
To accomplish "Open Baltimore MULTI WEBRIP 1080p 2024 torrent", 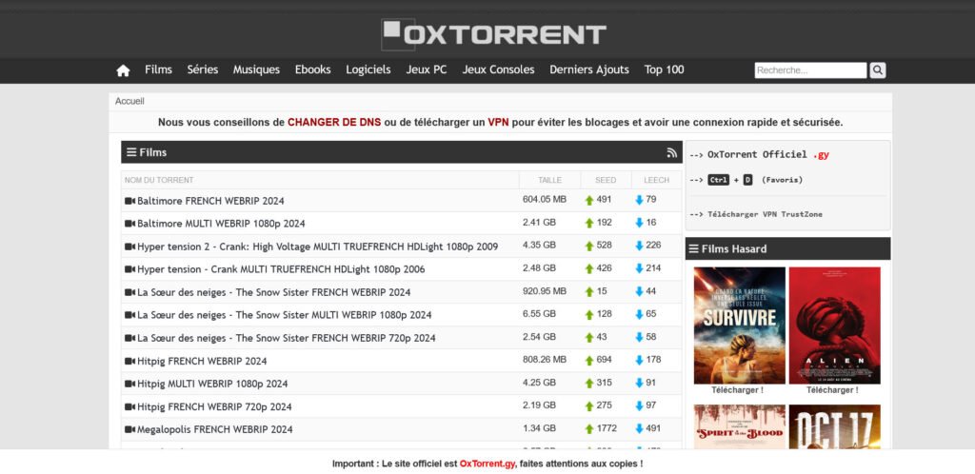I will point(221,224).
